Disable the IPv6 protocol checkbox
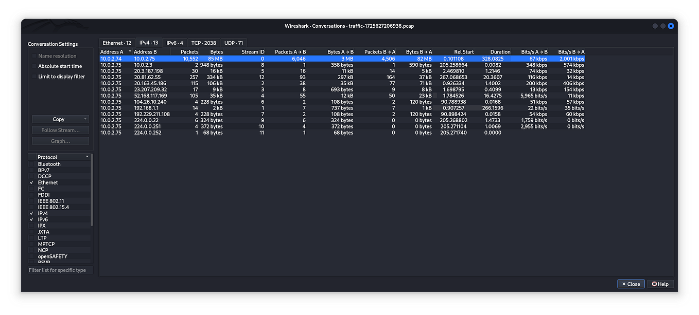 tap(32, 219)
